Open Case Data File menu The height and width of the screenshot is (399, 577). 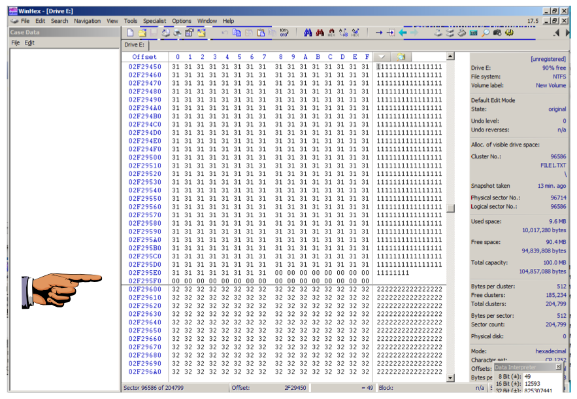click(x=15, y=43)
